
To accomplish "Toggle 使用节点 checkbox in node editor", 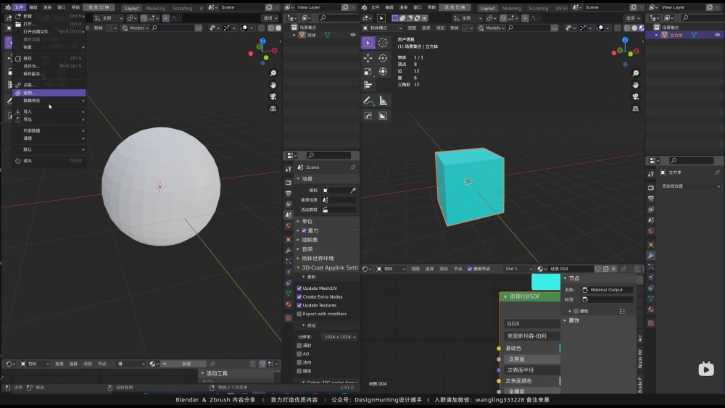I will (470, 269).
